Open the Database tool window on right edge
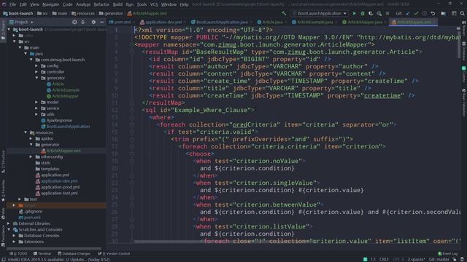Viewport: 467px width, 262px height. click(464, 51)
